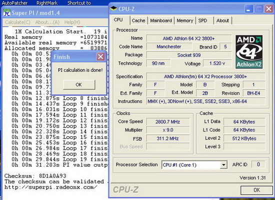Screen dimensions: 275x200
Task: Click the 31.203s PI value output line
Action: [x=59, y=165]
